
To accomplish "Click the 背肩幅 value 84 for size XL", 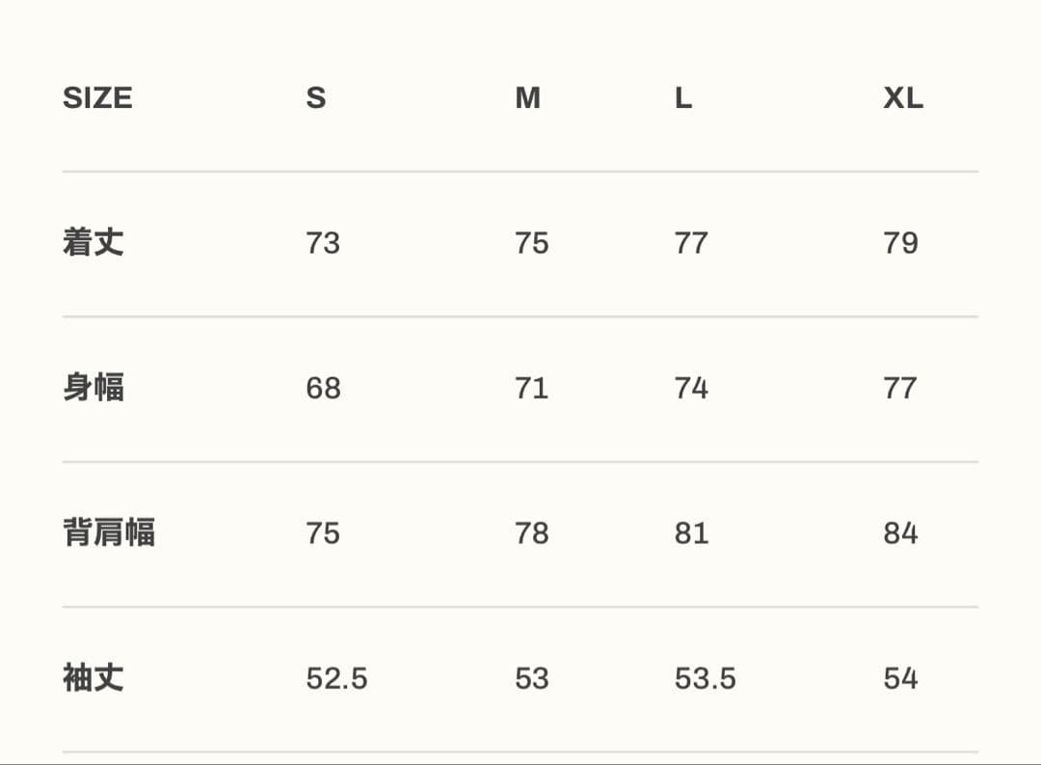I will (x=900, y=533).
